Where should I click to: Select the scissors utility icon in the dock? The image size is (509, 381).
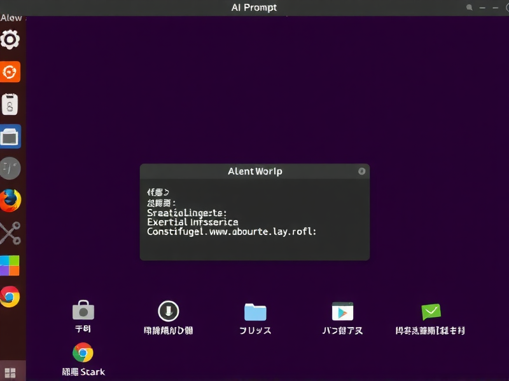10,233
